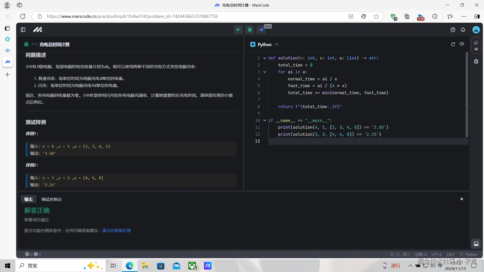This screenshot has height=272, width=484.
Task: Open notifications with the bell icon
Action: (463, 29)
